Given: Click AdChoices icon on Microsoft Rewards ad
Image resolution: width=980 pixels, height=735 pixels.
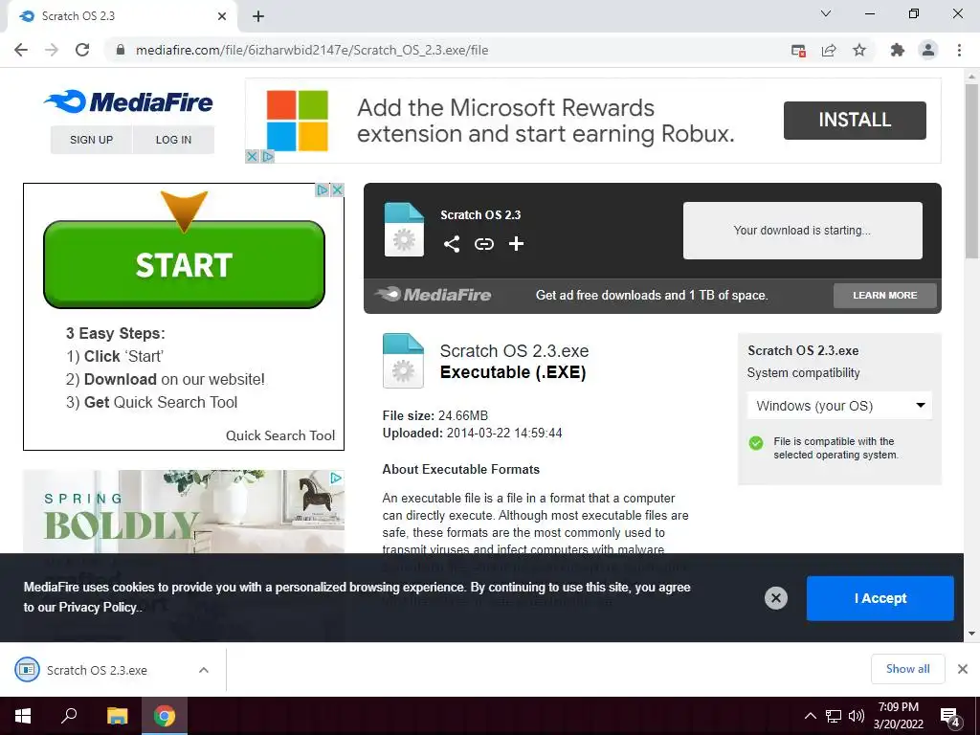Looking at the screenshot, I should [268, 156].
